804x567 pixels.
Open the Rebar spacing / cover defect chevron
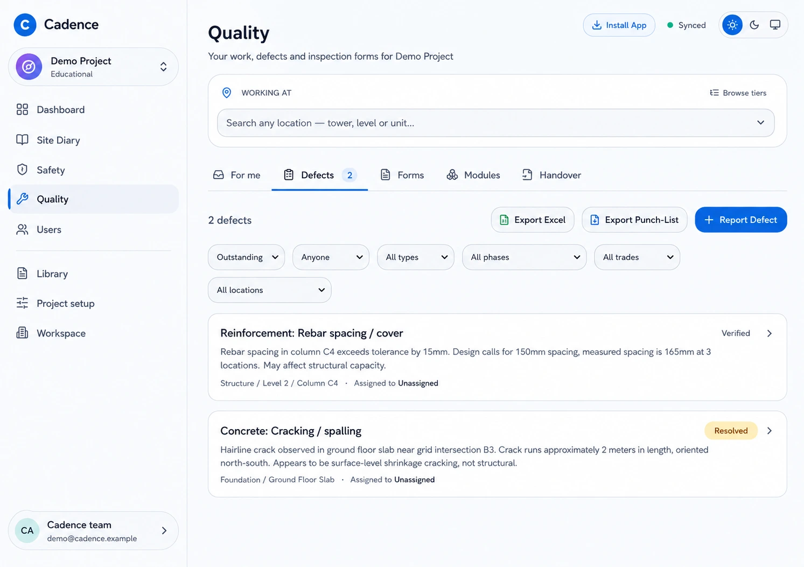tap(770, 333)
